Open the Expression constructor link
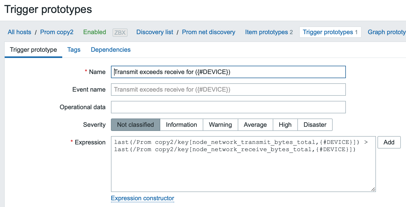The height and width of the screenshot is (207, 406). coord(143,198)
